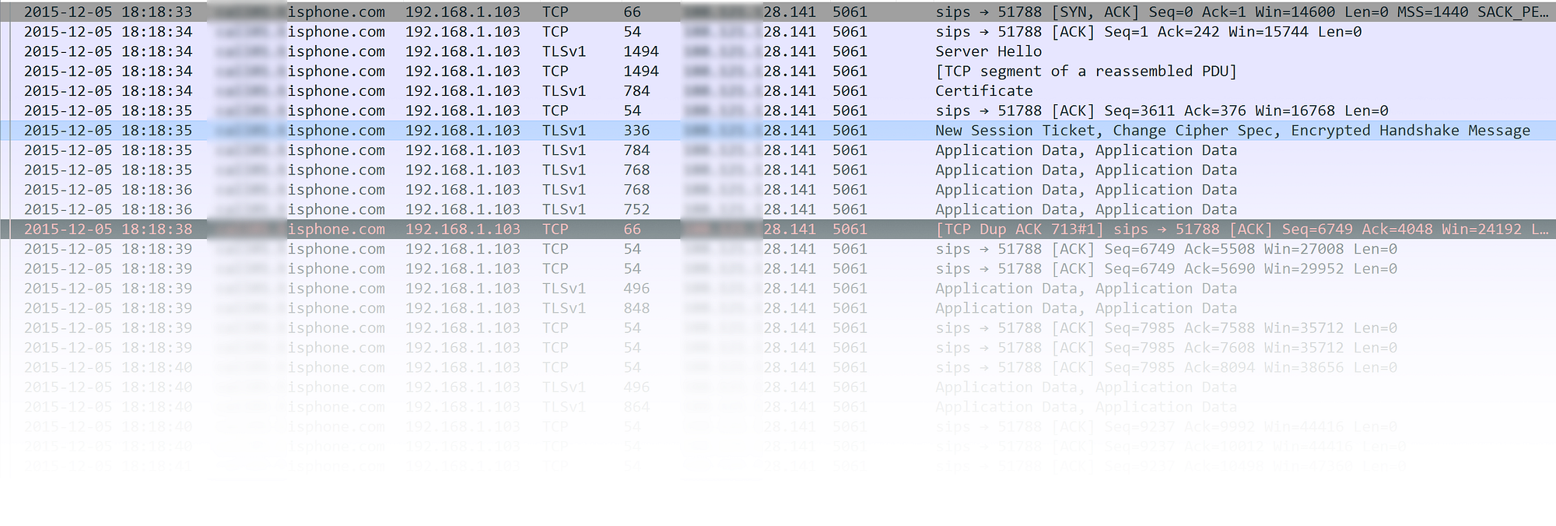Click TCP protocol cell in Dup ACK row
The image size is (1556, 526).
tap(555, 230)
